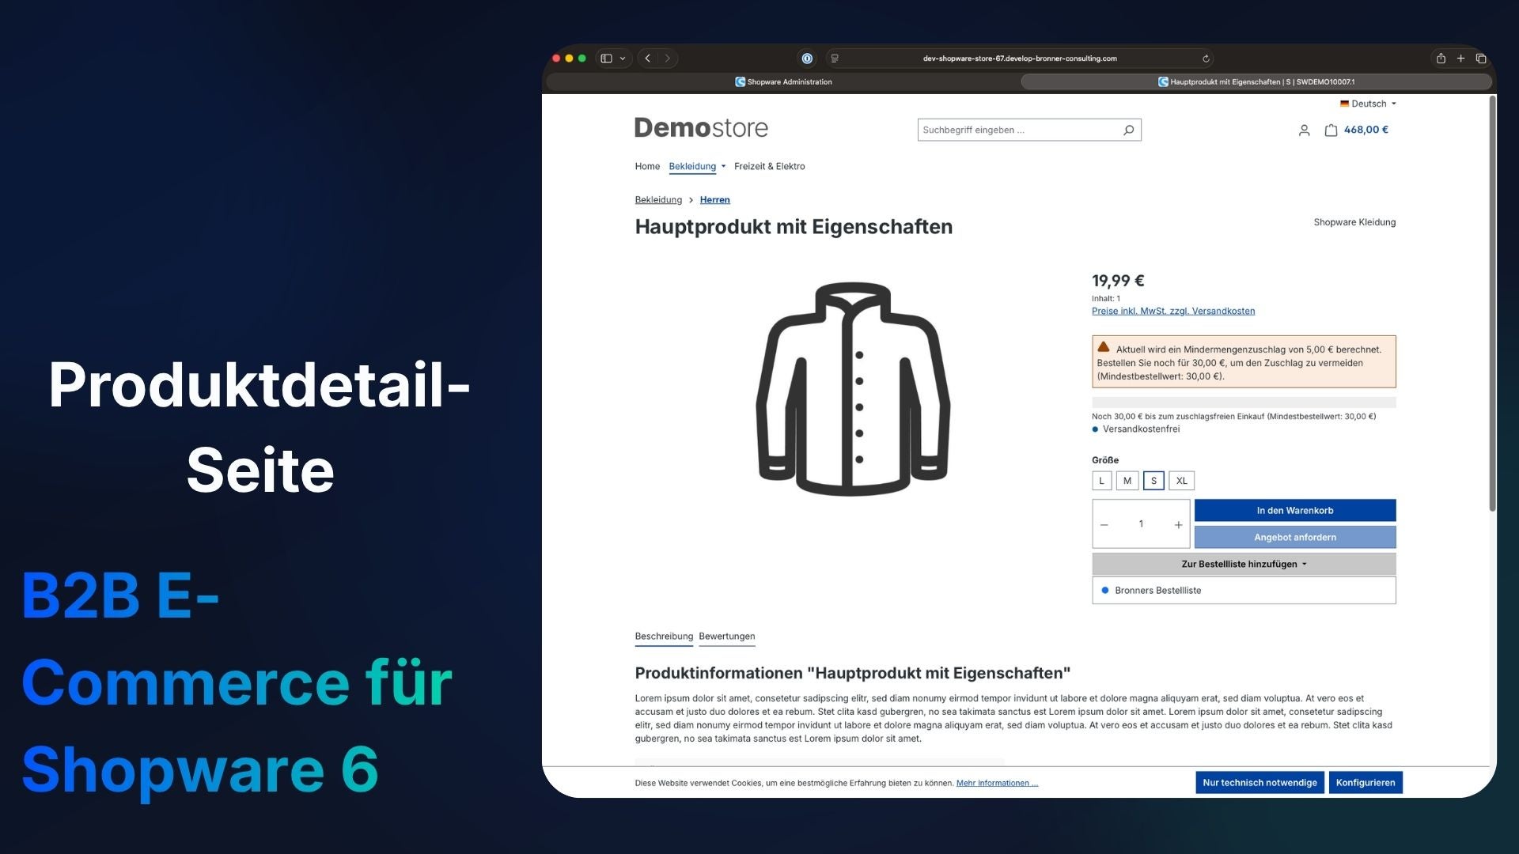Click the Shopware Kleidung manufacturer link
The image size is (1519, 854).
1354,222
